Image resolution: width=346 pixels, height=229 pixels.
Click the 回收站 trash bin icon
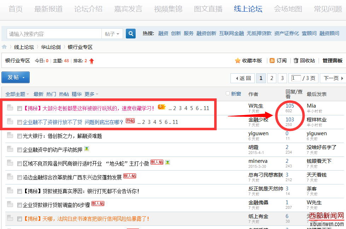[x=296, y=61]
